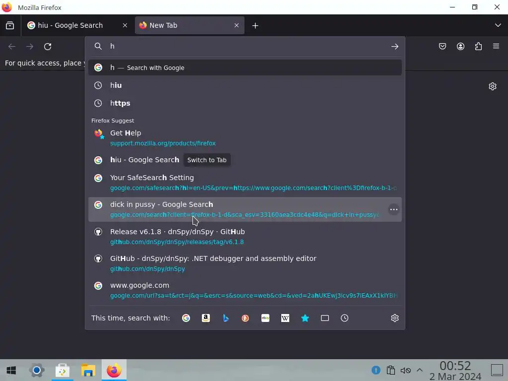The image size is (508, 381).
Task: Go forward with the forward arrow
Action: 30,47
